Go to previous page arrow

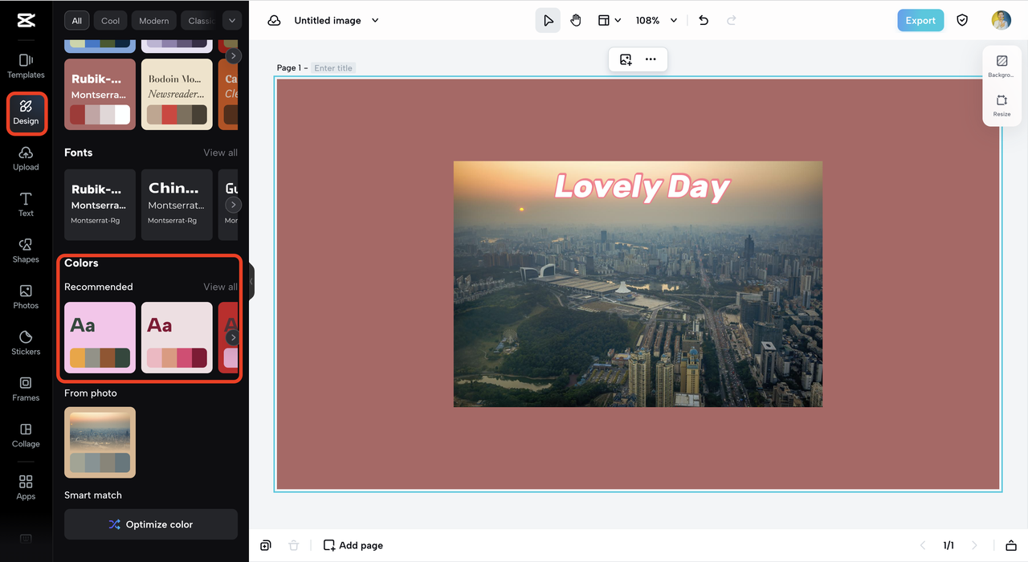point(922,545)
